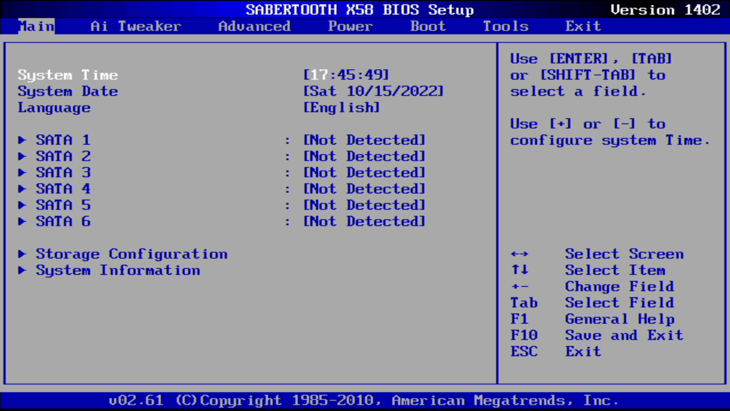Click the arrow beside Storage Configuration
730x411 pixels.
(x=22, y=254)
